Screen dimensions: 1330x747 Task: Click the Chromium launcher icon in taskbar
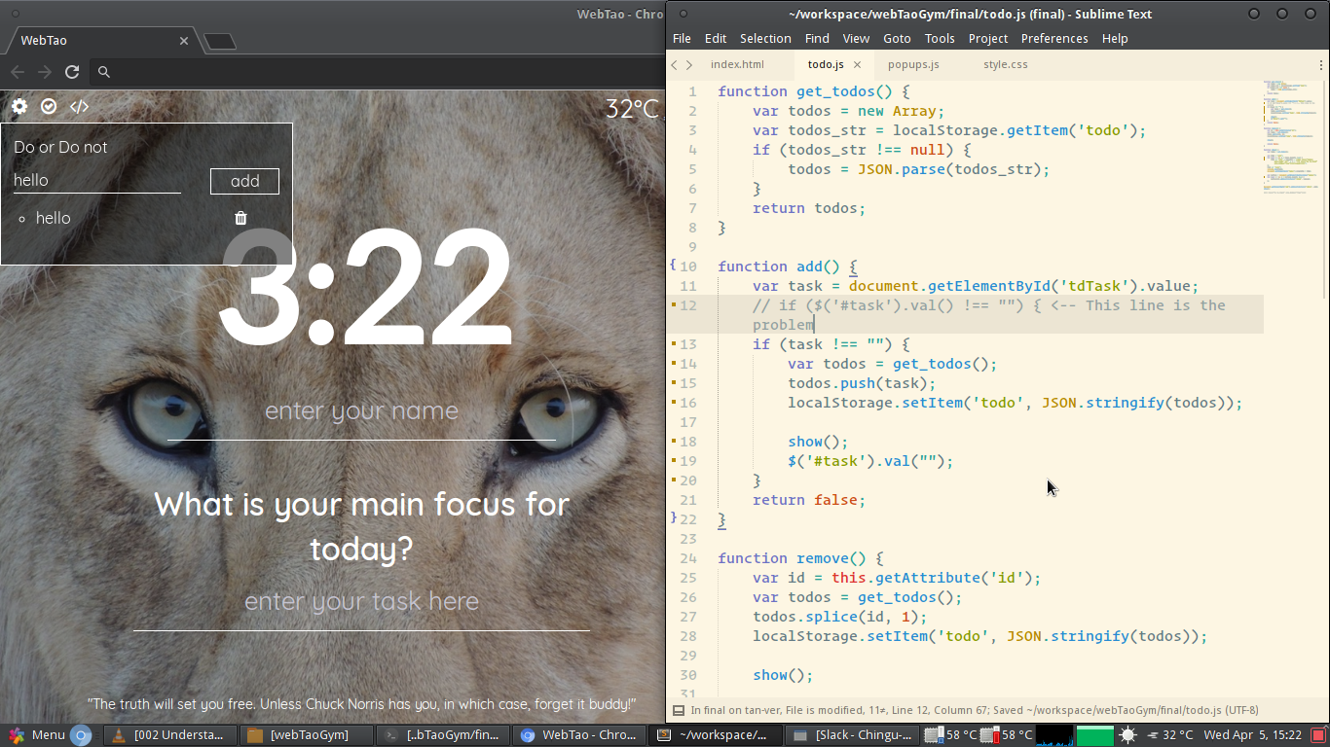pyautogui.click(x=81, y=735)
